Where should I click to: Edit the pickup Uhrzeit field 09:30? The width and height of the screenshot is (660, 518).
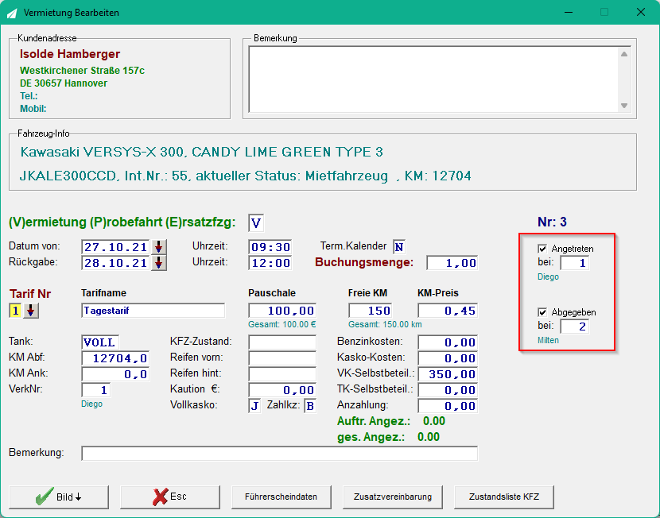point(270,247)
